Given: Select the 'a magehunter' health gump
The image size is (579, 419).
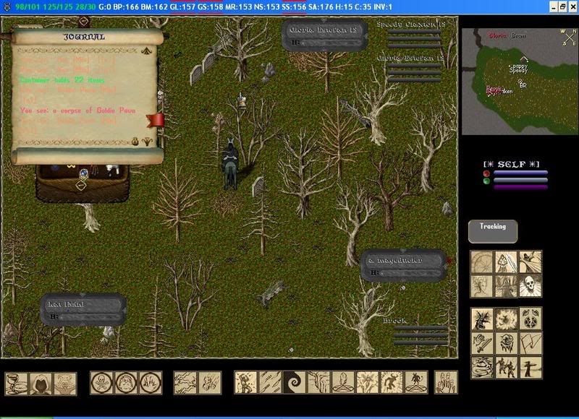Looking at the screenshot, I should point(403,266).
